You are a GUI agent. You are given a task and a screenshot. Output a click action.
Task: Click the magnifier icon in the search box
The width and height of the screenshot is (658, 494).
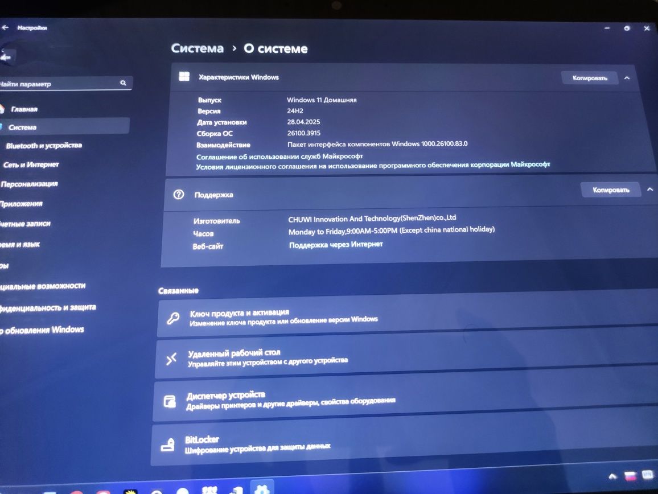click(x=123, y=83)
